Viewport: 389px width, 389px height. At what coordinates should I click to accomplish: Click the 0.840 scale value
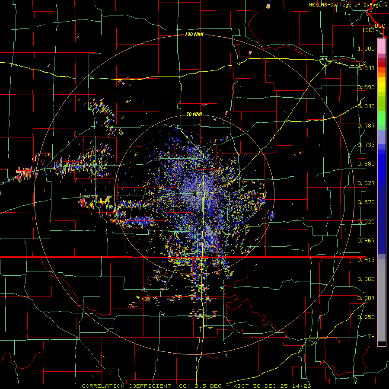(366, 106)
